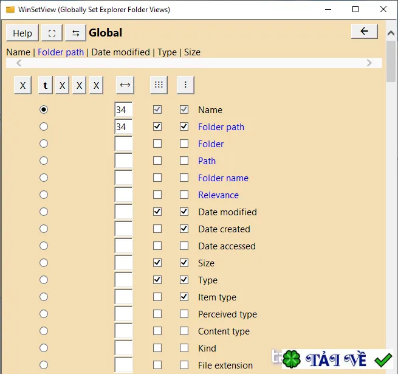398x374 pixels.
Task: Click the Date accessed label
Action: [x=227, y=246]
